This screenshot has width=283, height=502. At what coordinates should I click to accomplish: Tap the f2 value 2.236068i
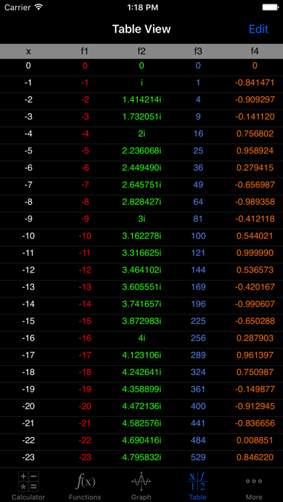click(141, 151)
